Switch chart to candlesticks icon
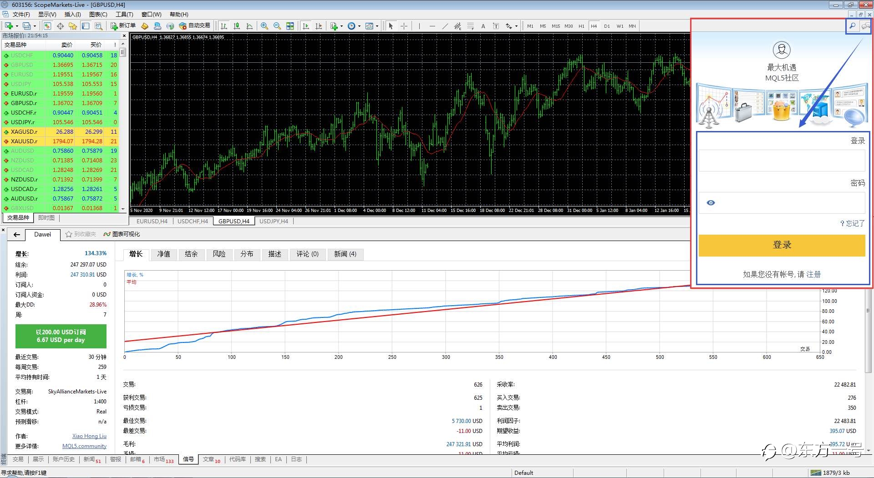Image resolution: width=874 pixels, height=478 pixels. pyautogui.click(x=237, y=26)
